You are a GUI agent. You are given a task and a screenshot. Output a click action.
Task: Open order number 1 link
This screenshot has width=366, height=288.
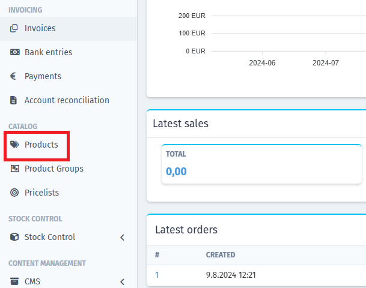click(157, 275)
